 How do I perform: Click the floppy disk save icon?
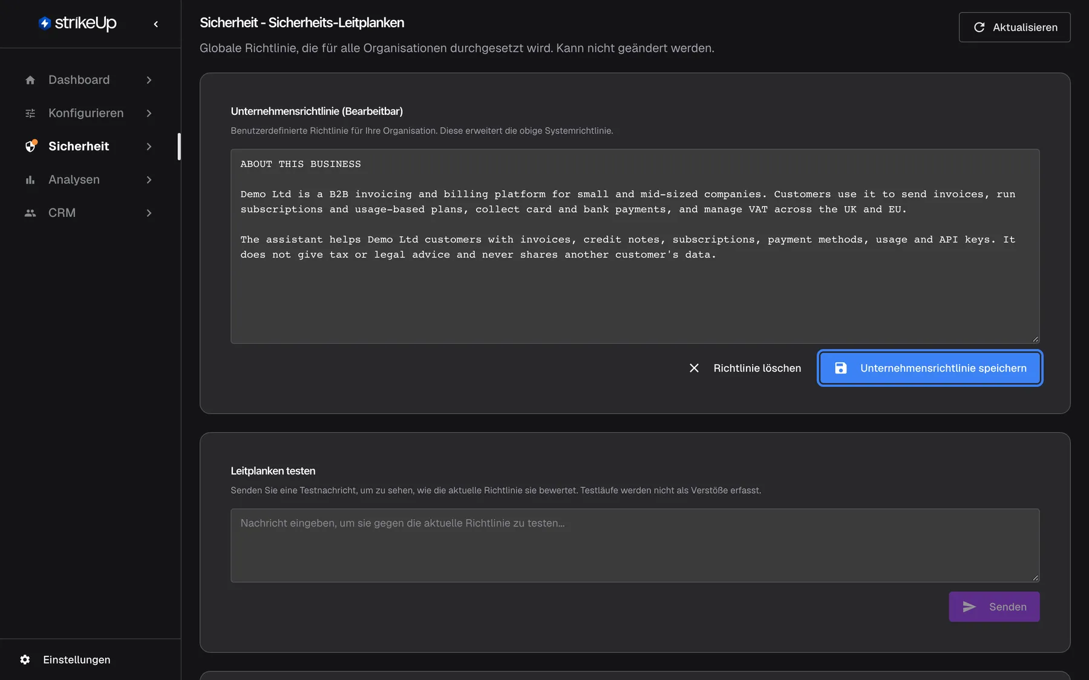click(x=841, y=368)
